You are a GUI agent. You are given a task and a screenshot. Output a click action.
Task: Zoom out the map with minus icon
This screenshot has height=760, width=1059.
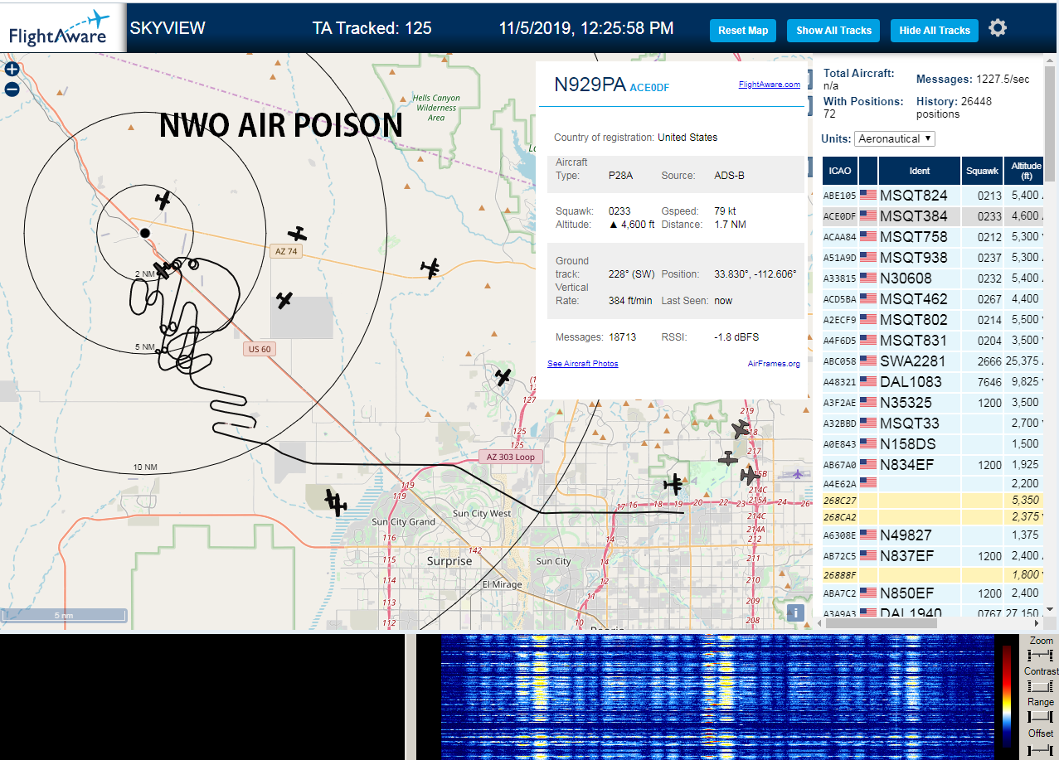(x=12, y=90)
